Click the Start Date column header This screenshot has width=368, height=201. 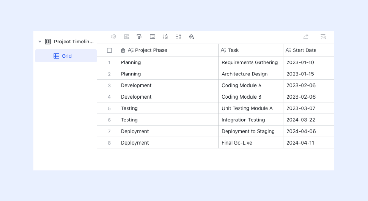309,50
